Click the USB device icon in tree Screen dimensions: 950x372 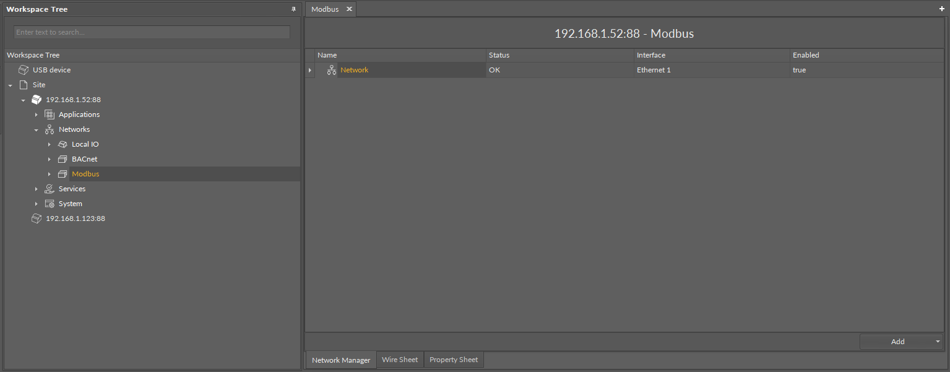point(24,70)
